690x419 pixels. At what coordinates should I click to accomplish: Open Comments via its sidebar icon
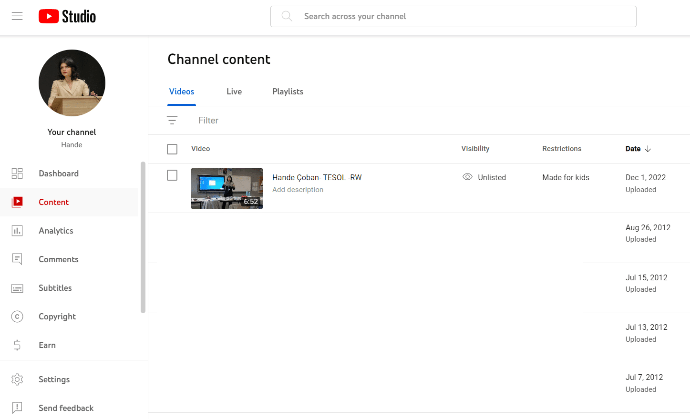tap(17, 259)
